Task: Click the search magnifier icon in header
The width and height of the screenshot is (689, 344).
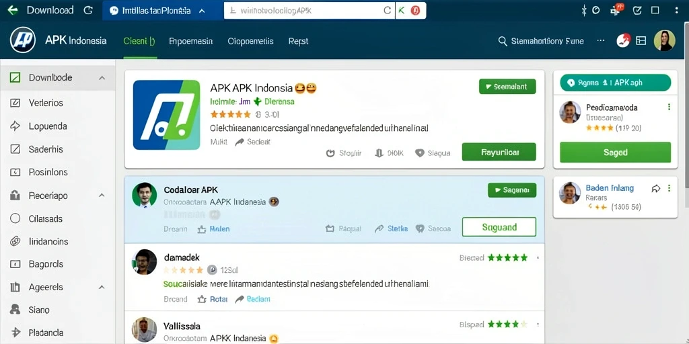Action: (x=503, y=41)
